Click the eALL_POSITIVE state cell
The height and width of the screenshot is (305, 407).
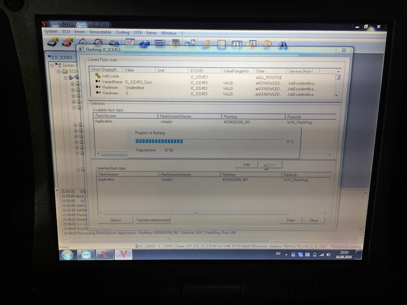click(x=269, y=77)
